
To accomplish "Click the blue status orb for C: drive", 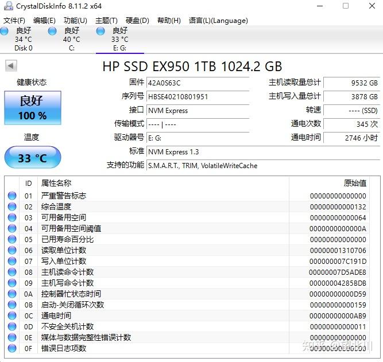I will pos(52,31).
